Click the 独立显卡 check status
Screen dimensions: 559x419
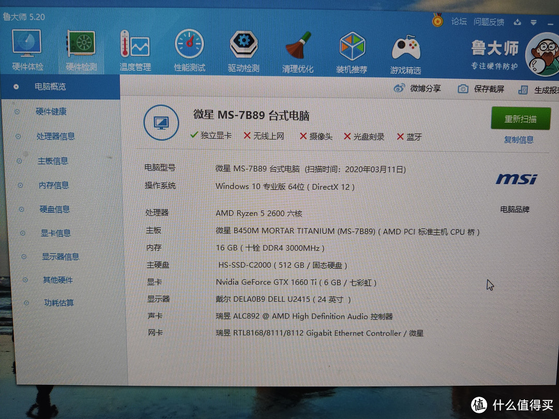[211, 135]
